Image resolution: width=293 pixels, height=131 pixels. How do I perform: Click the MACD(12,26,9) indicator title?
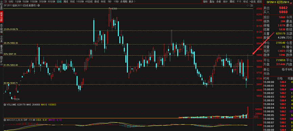click(15, 120)
